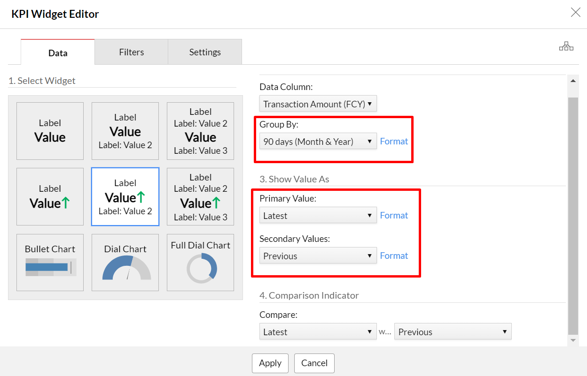Select the single Label Value widget
The image size is (587, 376).
point(50,131)
